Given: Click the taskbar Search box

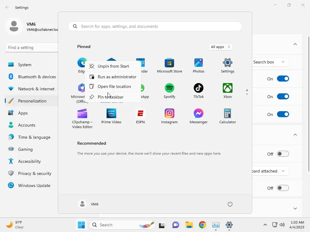Looking at the screenshot, I should point(122,225).
